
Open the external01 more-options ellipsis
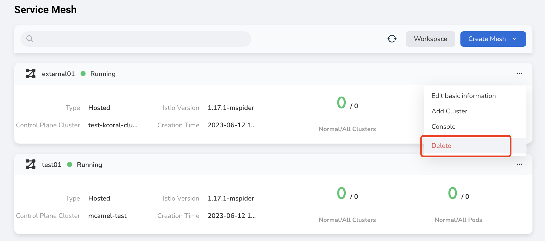point(519,74)
